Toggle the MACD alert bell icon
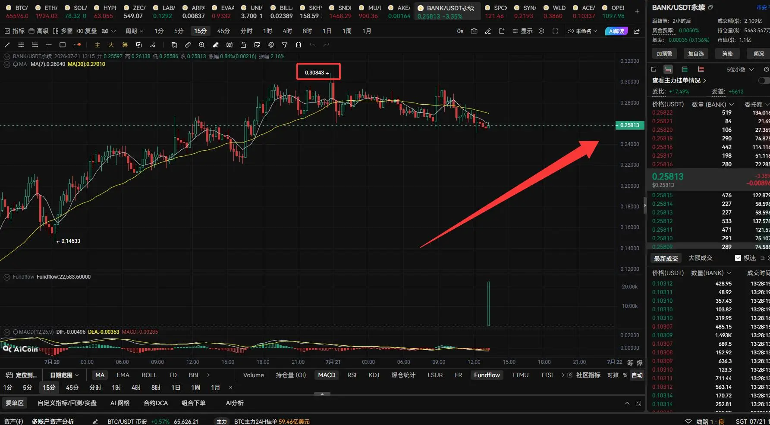Viewport: 770px width, 425px height. click(x=16, y=332)
